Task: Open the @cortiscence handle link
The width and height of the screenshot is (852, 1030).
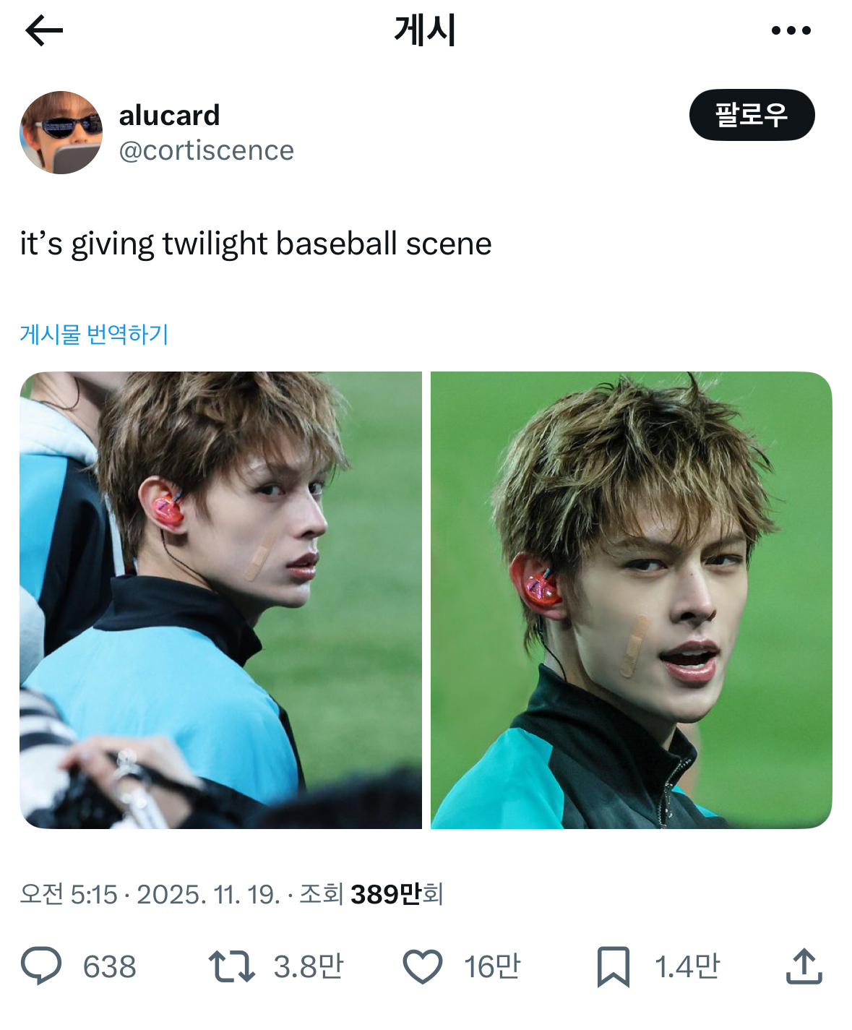Action: [206, 150]
